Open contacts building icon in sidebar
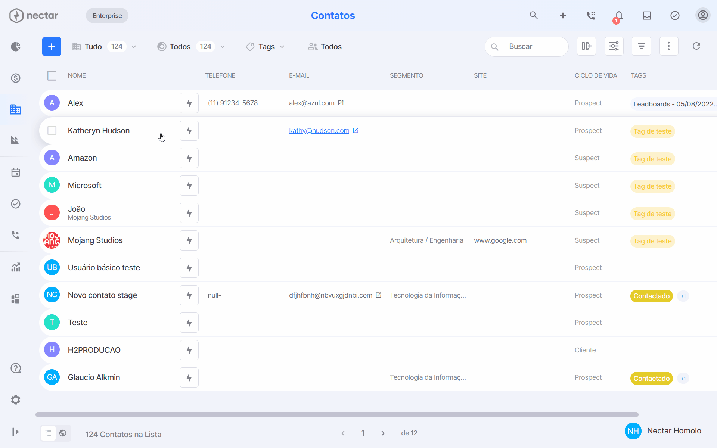This screenshot has height=448, width=717. click(15, 109)
